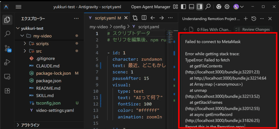Open the Search view in activity bar
Screen dimensions: 279x129
click(7, 34)
